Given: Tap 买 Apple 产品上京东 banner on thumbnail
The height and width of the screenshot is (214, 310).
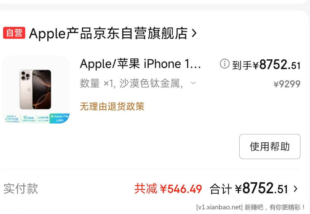Looking at the screenshot, I should pyautogui.click(x=59, y=118).
